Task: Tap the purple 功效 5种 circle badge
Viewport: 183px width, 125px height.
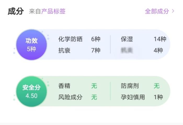Action: coord(31,45)
